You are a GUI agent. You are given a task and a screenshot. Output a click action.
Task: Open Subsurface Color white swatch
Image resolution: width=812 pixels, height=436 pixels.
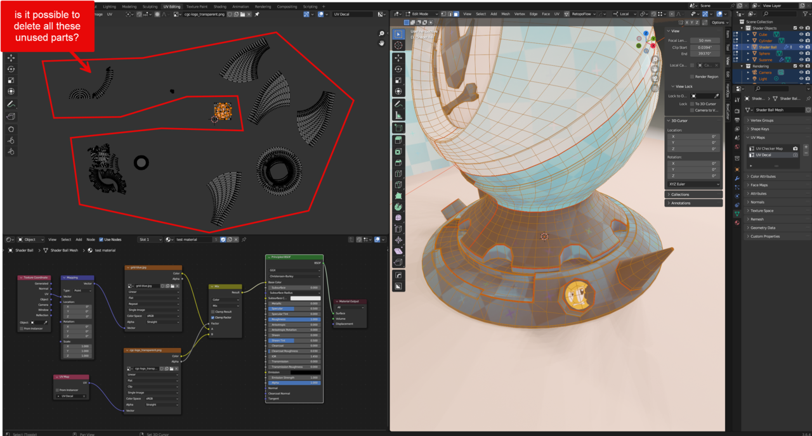coord(306,298)
